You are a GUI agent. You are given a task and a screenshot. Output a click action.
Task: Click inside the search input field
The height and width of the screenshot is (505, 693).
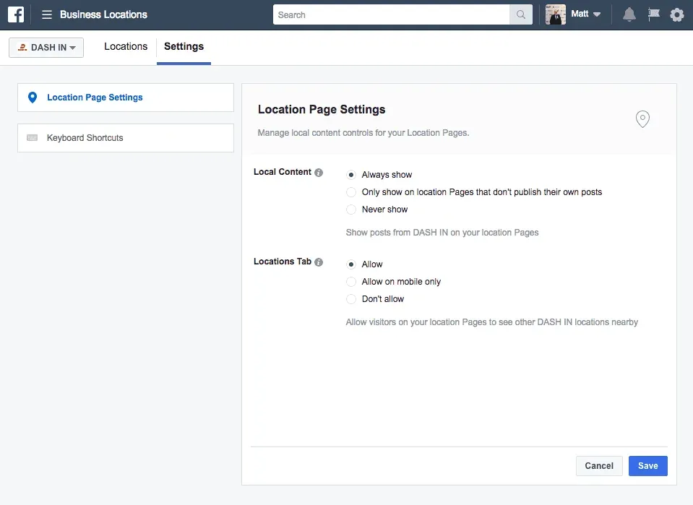point(390,14)
